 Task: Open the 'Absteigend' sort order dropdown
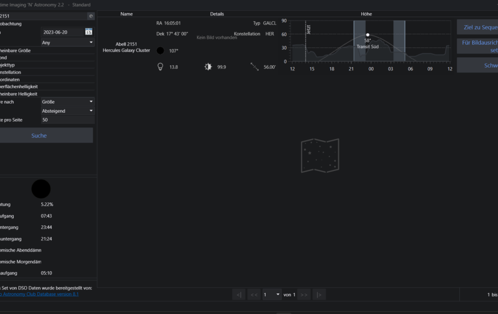click(68, 111)
